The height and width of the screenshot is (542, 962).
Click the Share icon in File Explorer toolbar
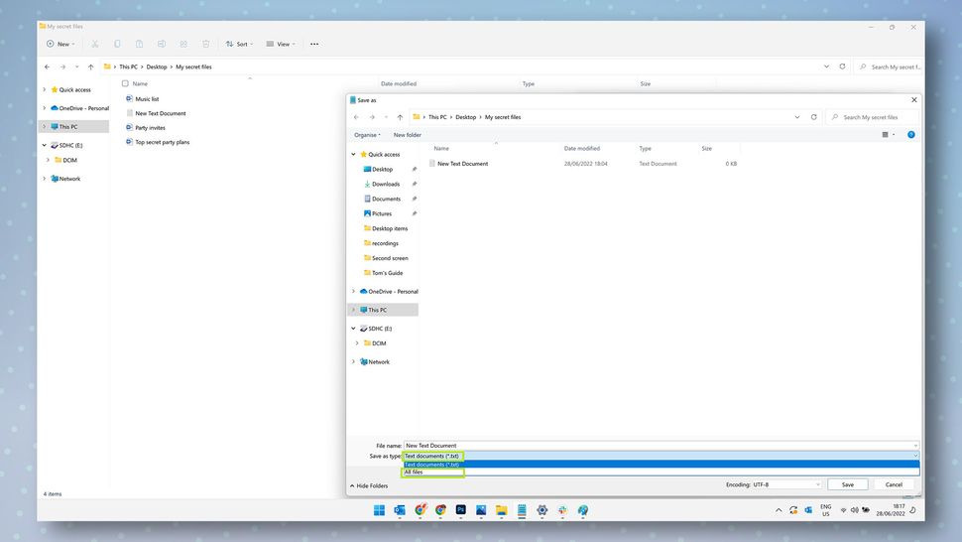(183, 45)
